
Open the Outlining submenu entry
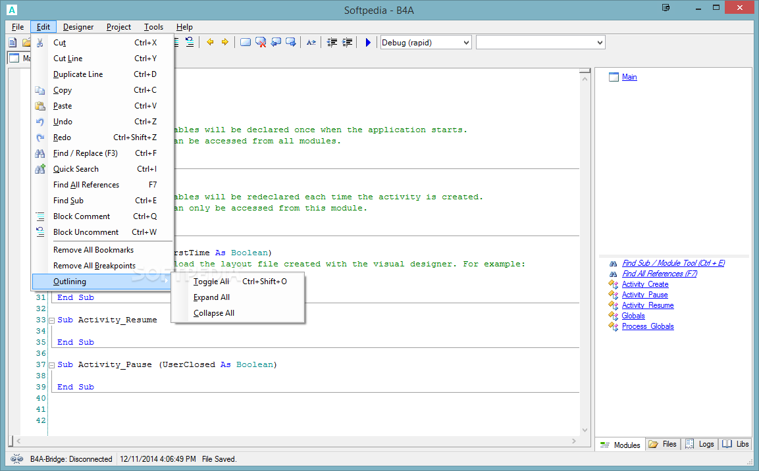(102, 282)
